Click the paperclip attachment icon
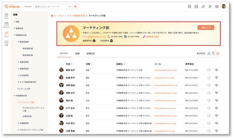234x139 pixels. pos(203,6)
